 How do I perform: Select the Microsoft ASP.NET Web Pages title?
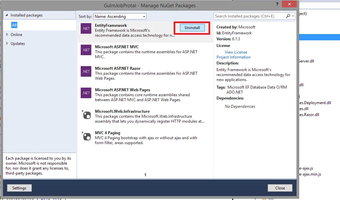click(x=123, y=90)
